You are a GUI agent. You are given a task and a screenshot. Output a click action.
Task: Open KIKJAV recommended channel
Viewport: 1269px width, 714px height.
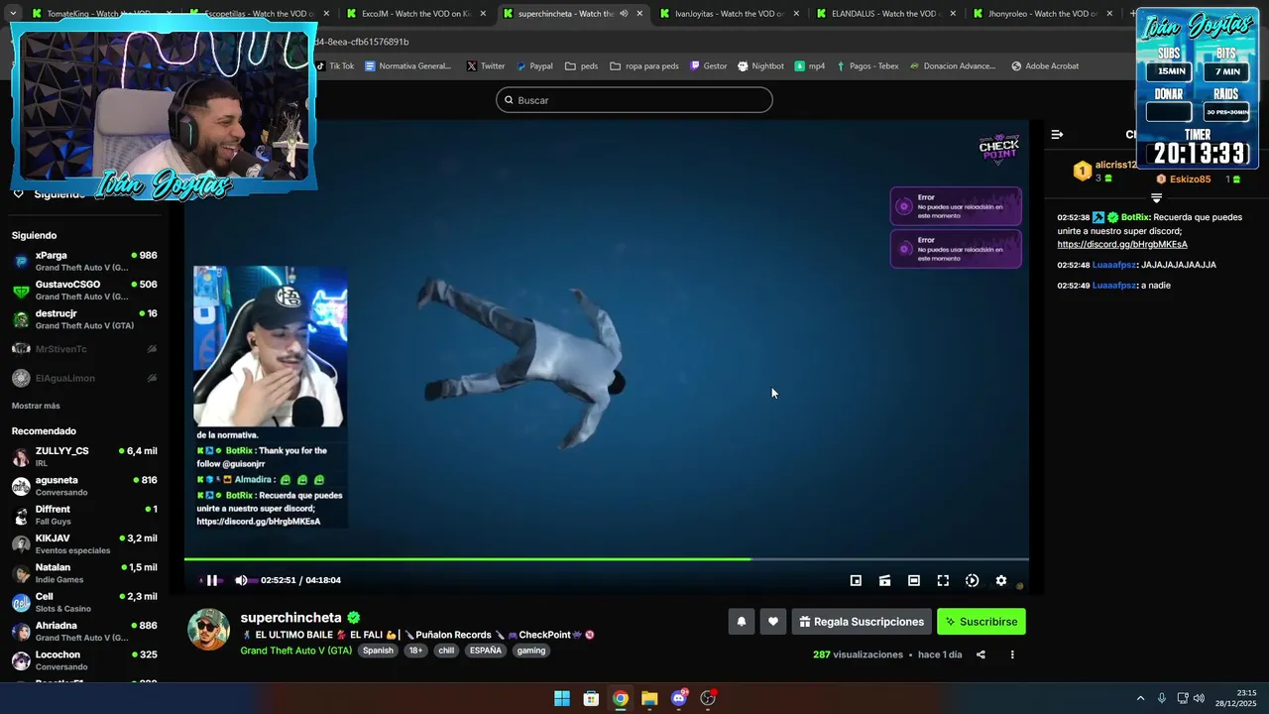click(84, 543)
